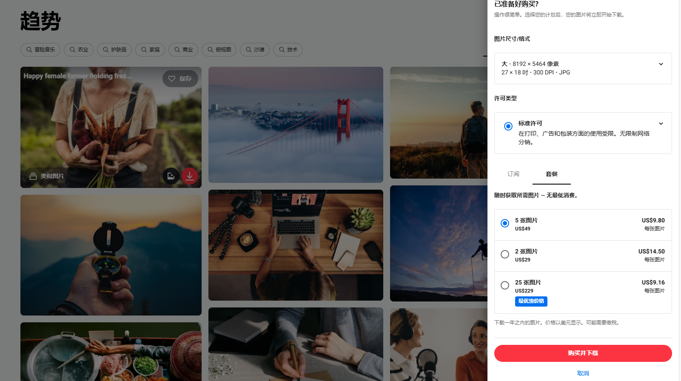This screenshot has height=381, width=681.
Task: Click the 保存 save button on farmer photo
Action: click(x=180, y=79)
